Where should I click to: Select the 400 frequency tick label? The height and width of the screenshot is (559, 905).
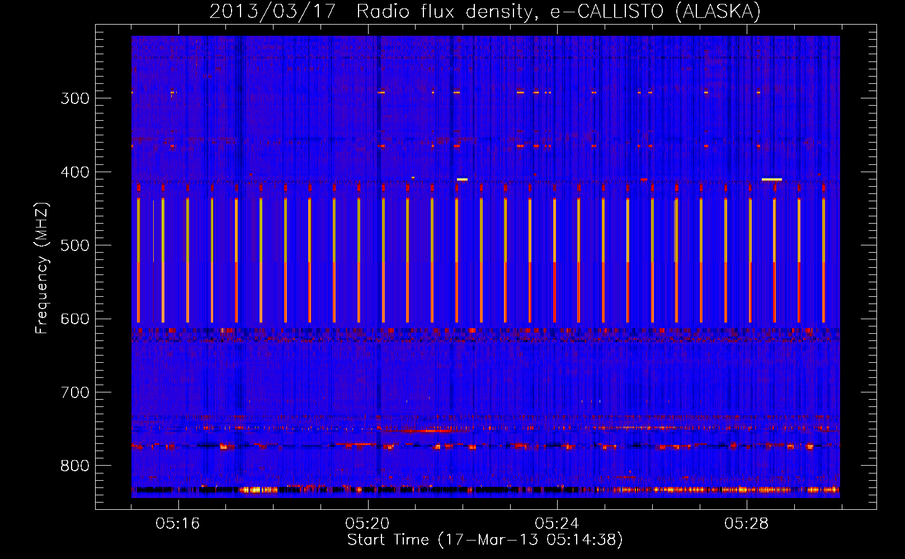(x=76, y=172)
